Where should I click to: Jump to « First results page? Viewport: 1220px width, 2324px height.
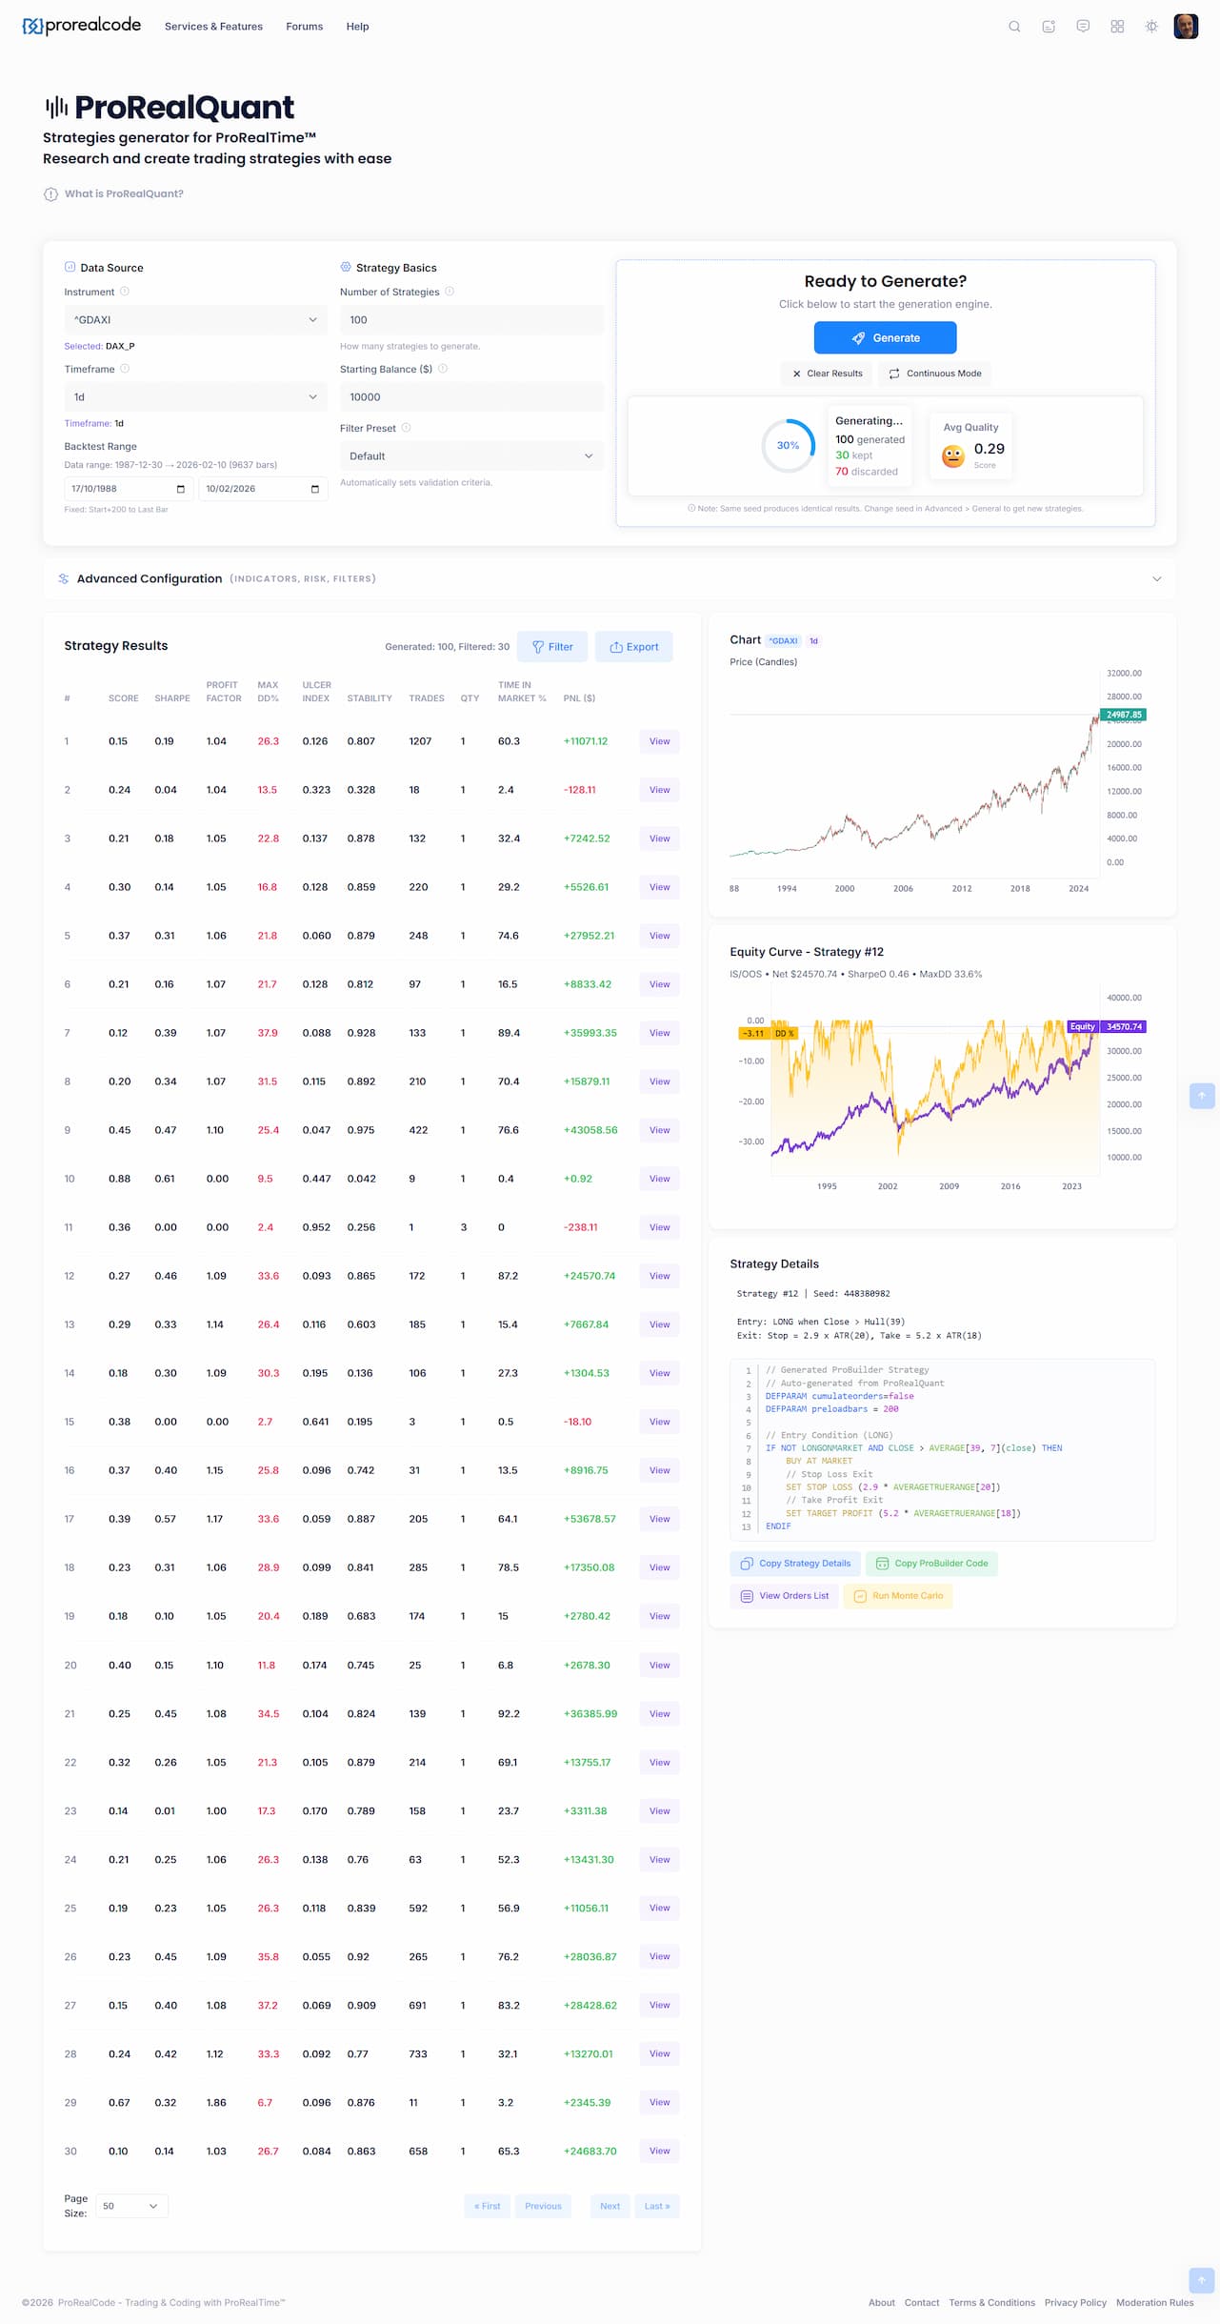tap(488, 2206)
